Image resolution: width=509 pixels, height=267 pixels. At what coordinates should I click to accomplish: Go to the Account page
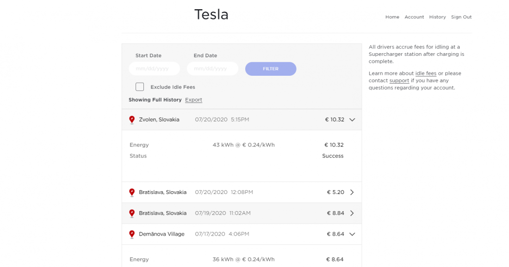tap(414, 17)
